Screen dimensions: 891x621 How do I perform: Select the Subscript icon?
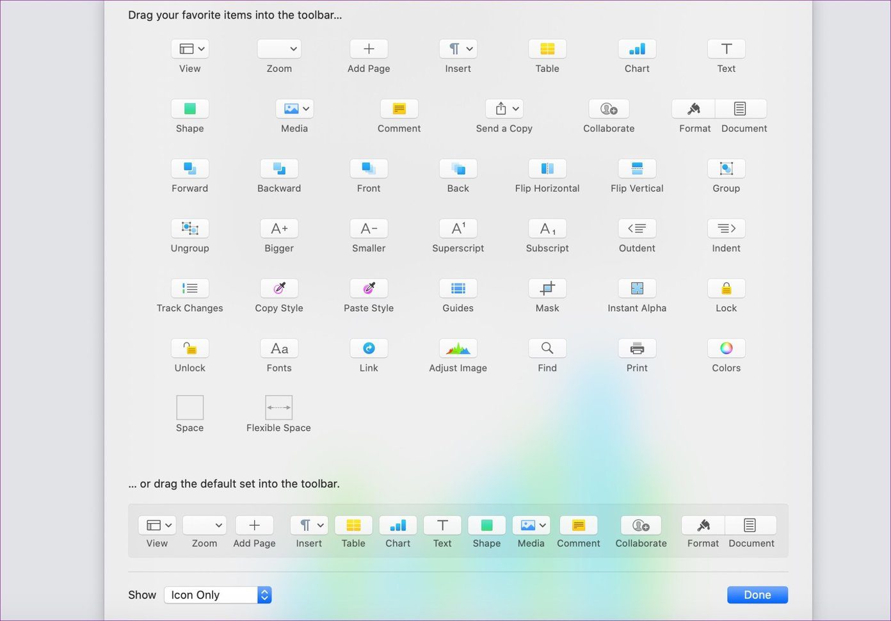coord(547,229)
